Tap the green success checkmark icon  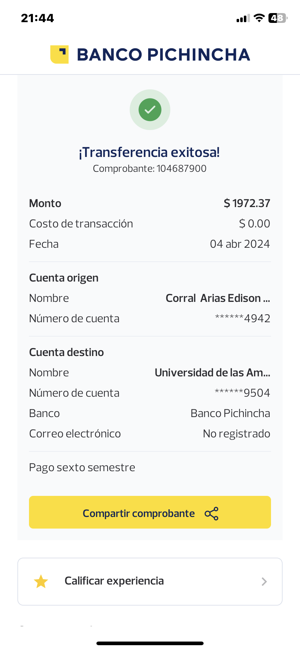(x=150, y=109)
